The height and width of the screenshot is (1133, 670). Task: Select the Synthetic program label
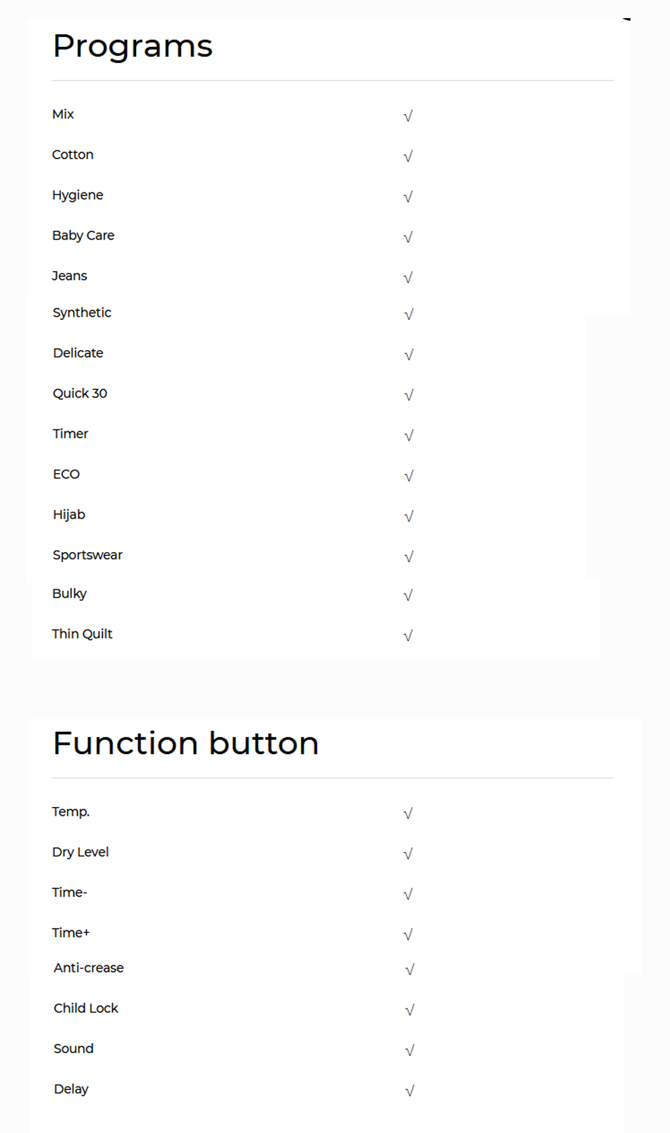[x=82, y=313]
